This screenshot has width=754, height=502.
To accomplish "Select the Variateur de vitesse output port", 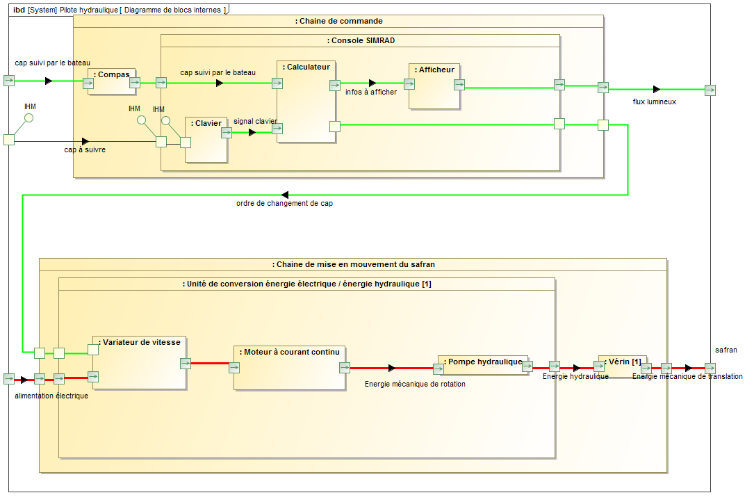I will (x=186, y=363).
